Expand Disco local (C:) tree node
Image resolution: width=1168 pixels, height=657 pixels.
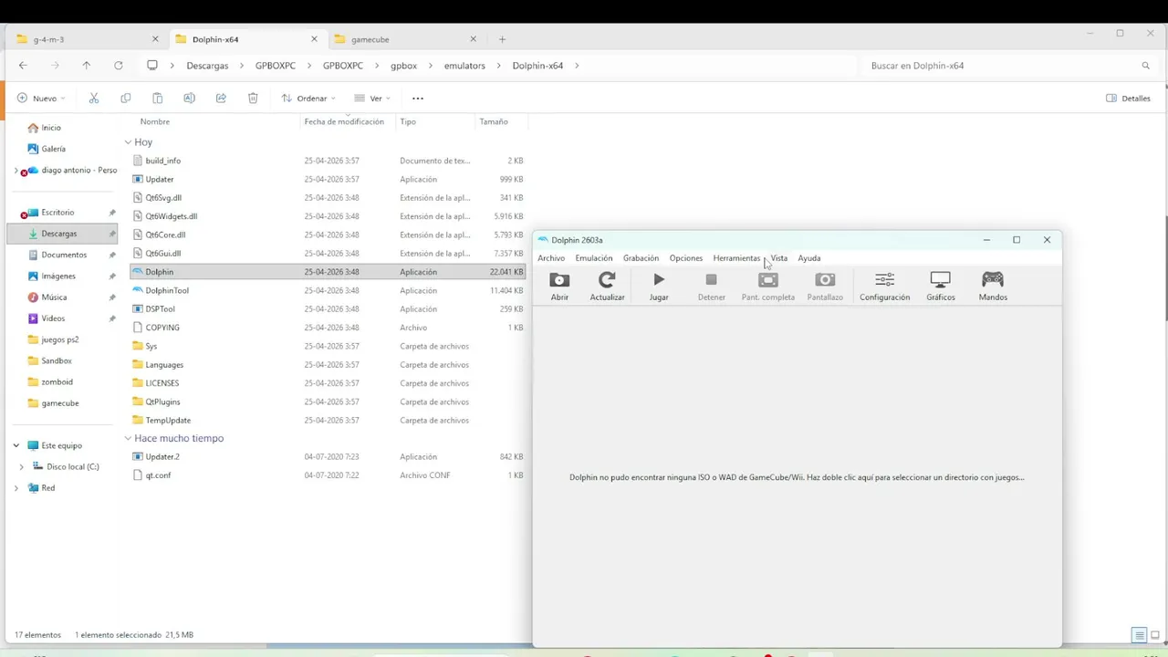(x=21, y=466)
